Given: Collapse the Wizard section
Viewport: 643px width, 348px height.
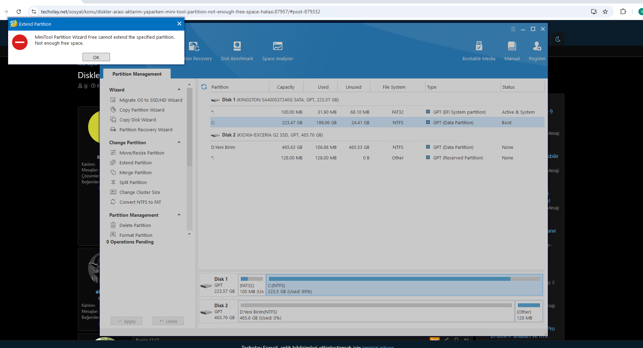Looking at the screenshot, I should (179, 89).
